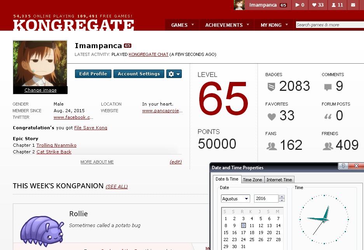Screen dimensions: 364x250
Task: Click the friends counter showing 11
Action: pos(337,5)
